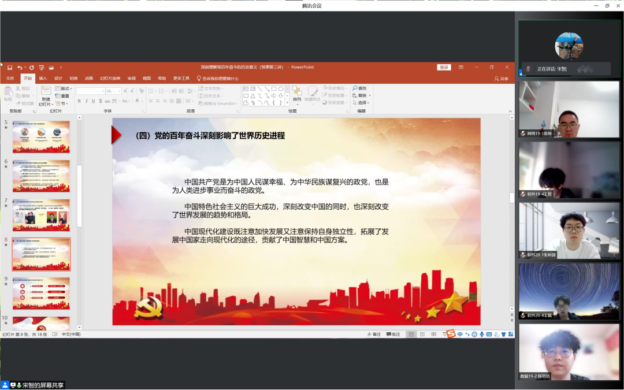Click the Share (共享) button
The image size is (624, 390).
(x=501, y=79)
